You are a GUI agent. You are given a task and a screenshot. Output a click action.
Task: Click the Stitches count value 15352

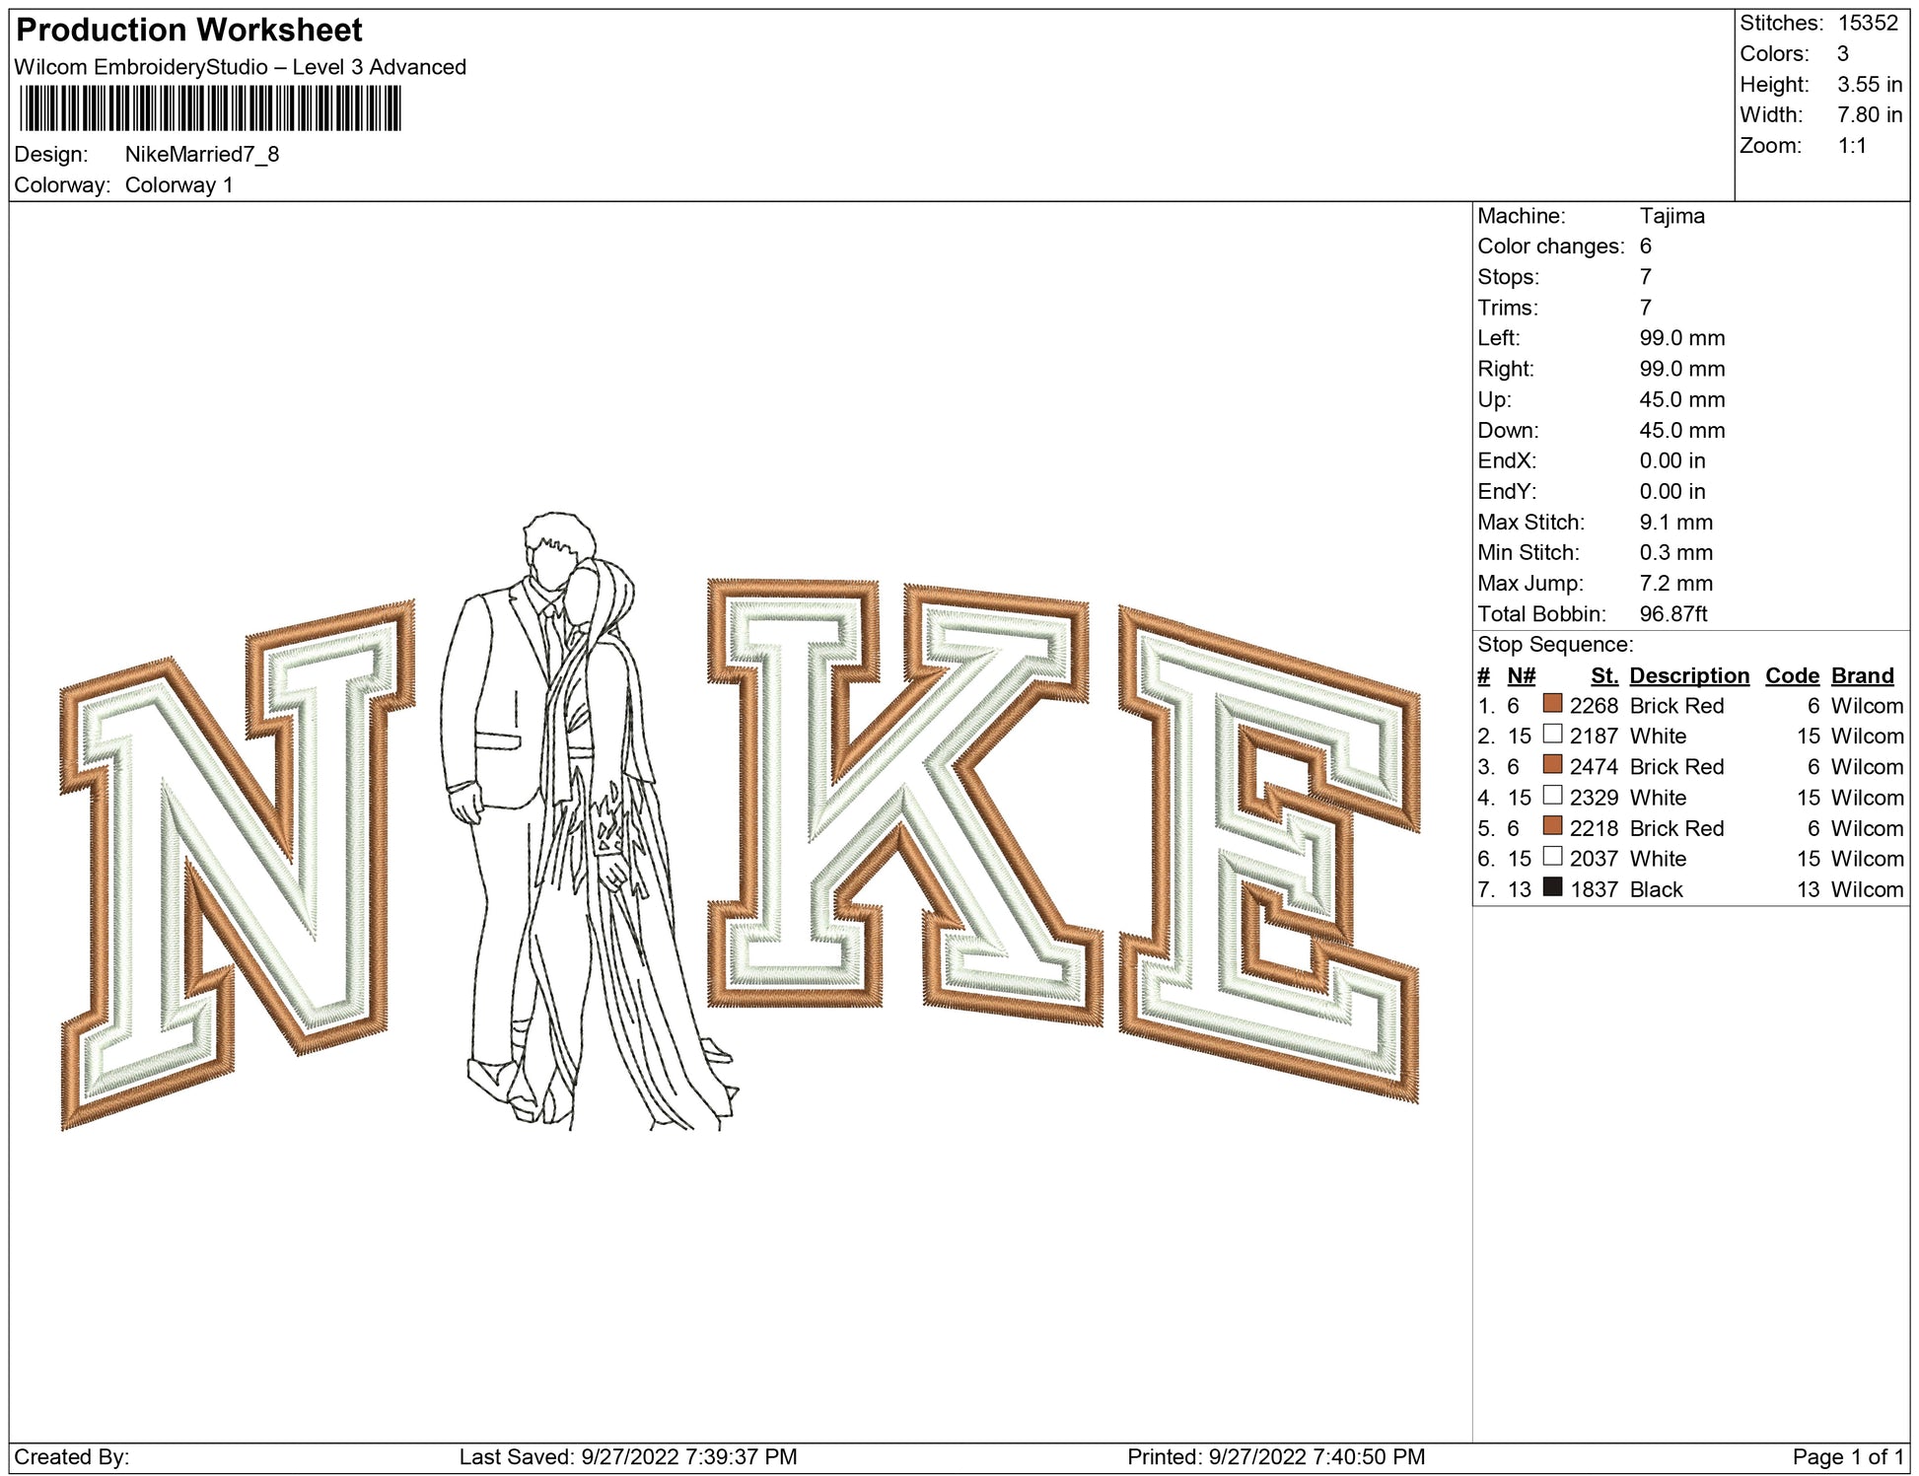[1868, 23]
